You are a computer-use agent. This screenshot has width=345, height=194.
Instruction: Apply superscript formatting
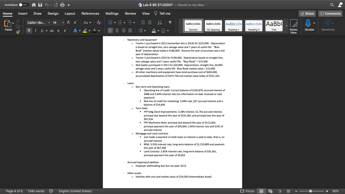tap(65, 31)
